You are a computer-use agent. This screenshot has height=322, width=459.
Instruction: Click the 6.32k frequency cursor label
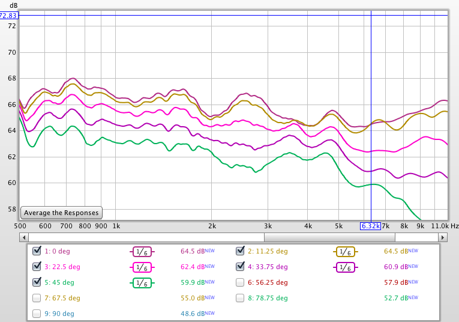point(370,226)
